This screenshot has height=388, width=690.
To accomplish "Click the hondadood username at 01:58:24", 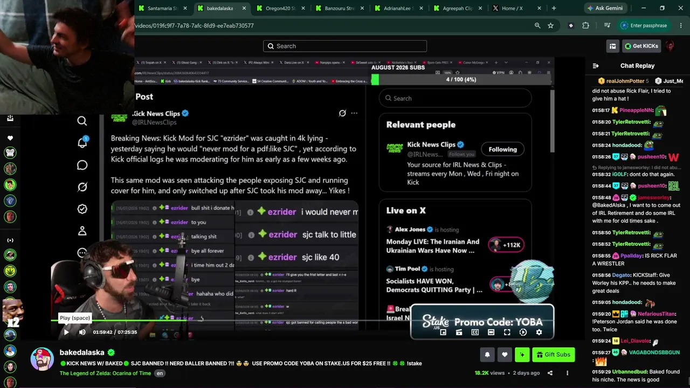I will pyautogui.click(x=626, y=145).
